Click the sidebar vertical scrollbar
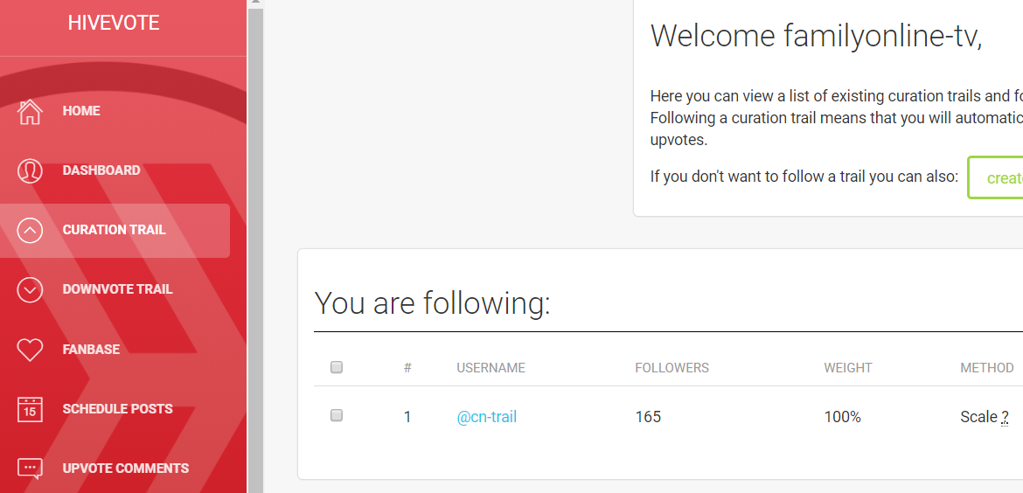The height and width of the screenshot is (493, 1023). [x=256, y=262]
